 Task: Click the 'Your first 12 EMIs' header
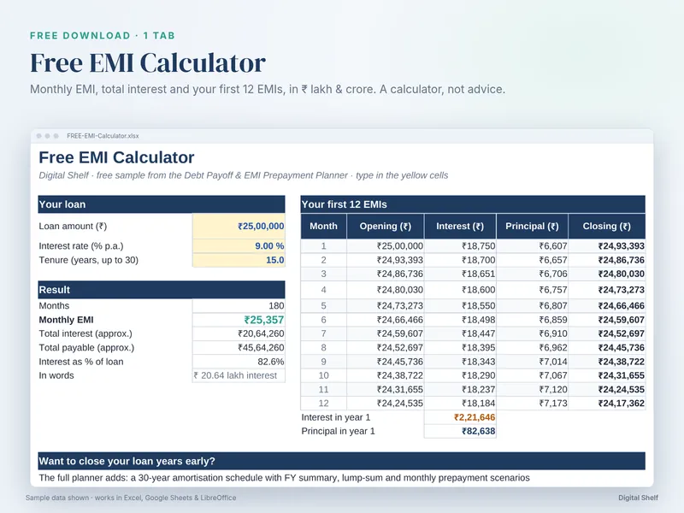(x=473, y=204)
